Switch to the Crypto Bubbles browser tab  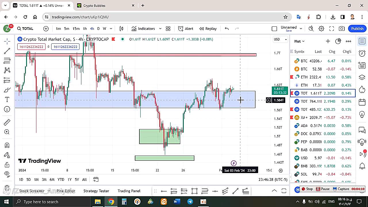pyautogui.click(x=105, y=5)
